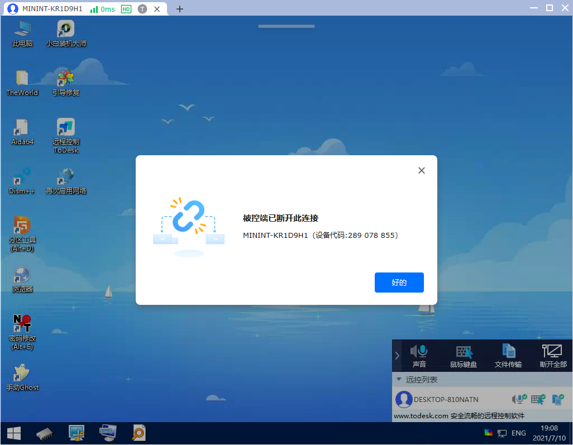Select the MININT-KR1D9H1 session tab
Viewport: 573px width, 445px height.
pos(52,9)
